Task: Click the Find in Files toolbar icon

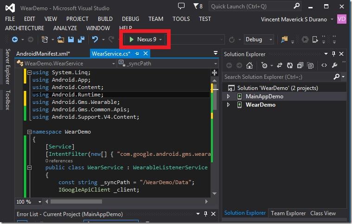Action: click(x=284, y=39)
